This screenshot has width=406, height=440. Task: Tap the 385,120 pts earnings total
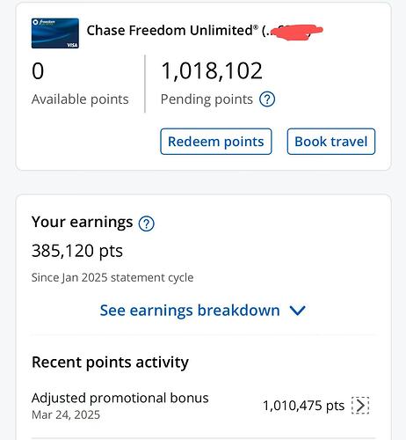click(x=77, y=251)
